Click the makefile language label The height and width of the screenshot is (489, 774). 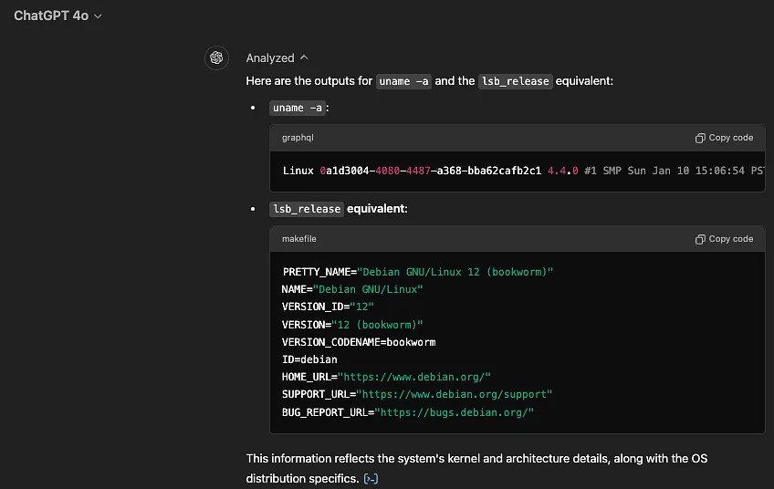coord(299,239)
